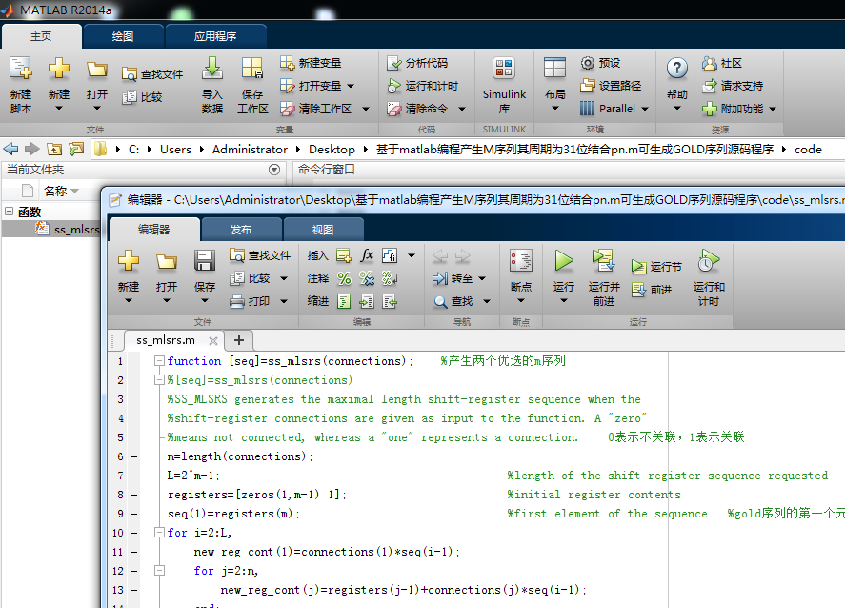Open Current Folder panel actions menu
845x608 pixels.
tap(274, 170)
